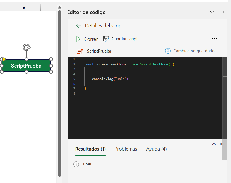Image resolution: width=231 pixels, height=183 pixels.
Task: Click the yellow adjustment handle on the shape
Action: (4, 59)
